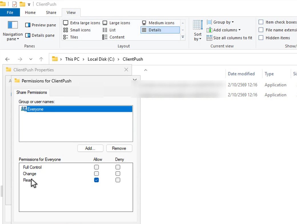Deny Full Control for Everyone
Viewport: 297px width, 224px height.
[118, 167]
